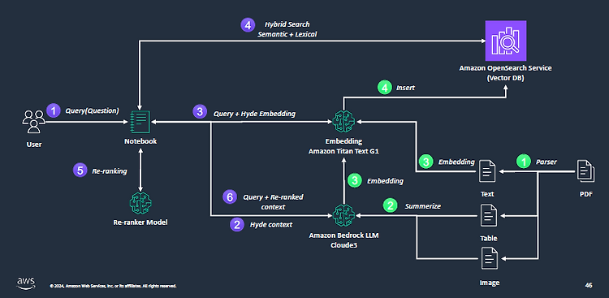Screen dimensions: 609x298
Task: Click the Amazon OpenSearch Service icon
Action: [505, 40]
